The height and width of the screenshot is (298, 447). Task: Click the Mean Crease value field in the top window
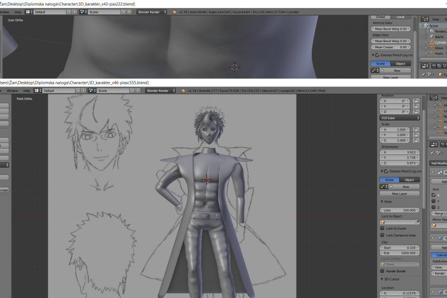coord(391,47)
